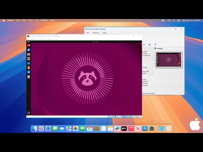Open Trash in the Ubuntu dock

[x=29, y=77]
